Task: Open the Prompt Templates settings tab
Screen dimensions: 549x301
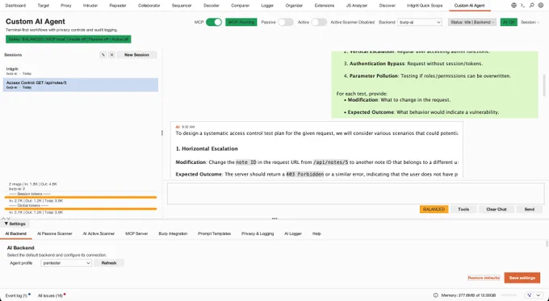Action: pyautogui.click(x=214, y=233)
